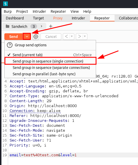Click the Sec-Fetch-Site: same-origin line
Image resolution: width=138 pixels, height=165 pixels.
click(x=41, y=135)
